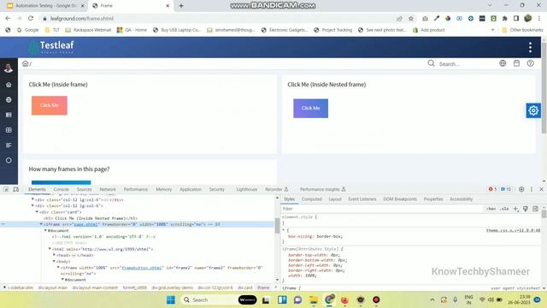
Task: Open the circle icon in left sidebar
Action: (9, 160)
